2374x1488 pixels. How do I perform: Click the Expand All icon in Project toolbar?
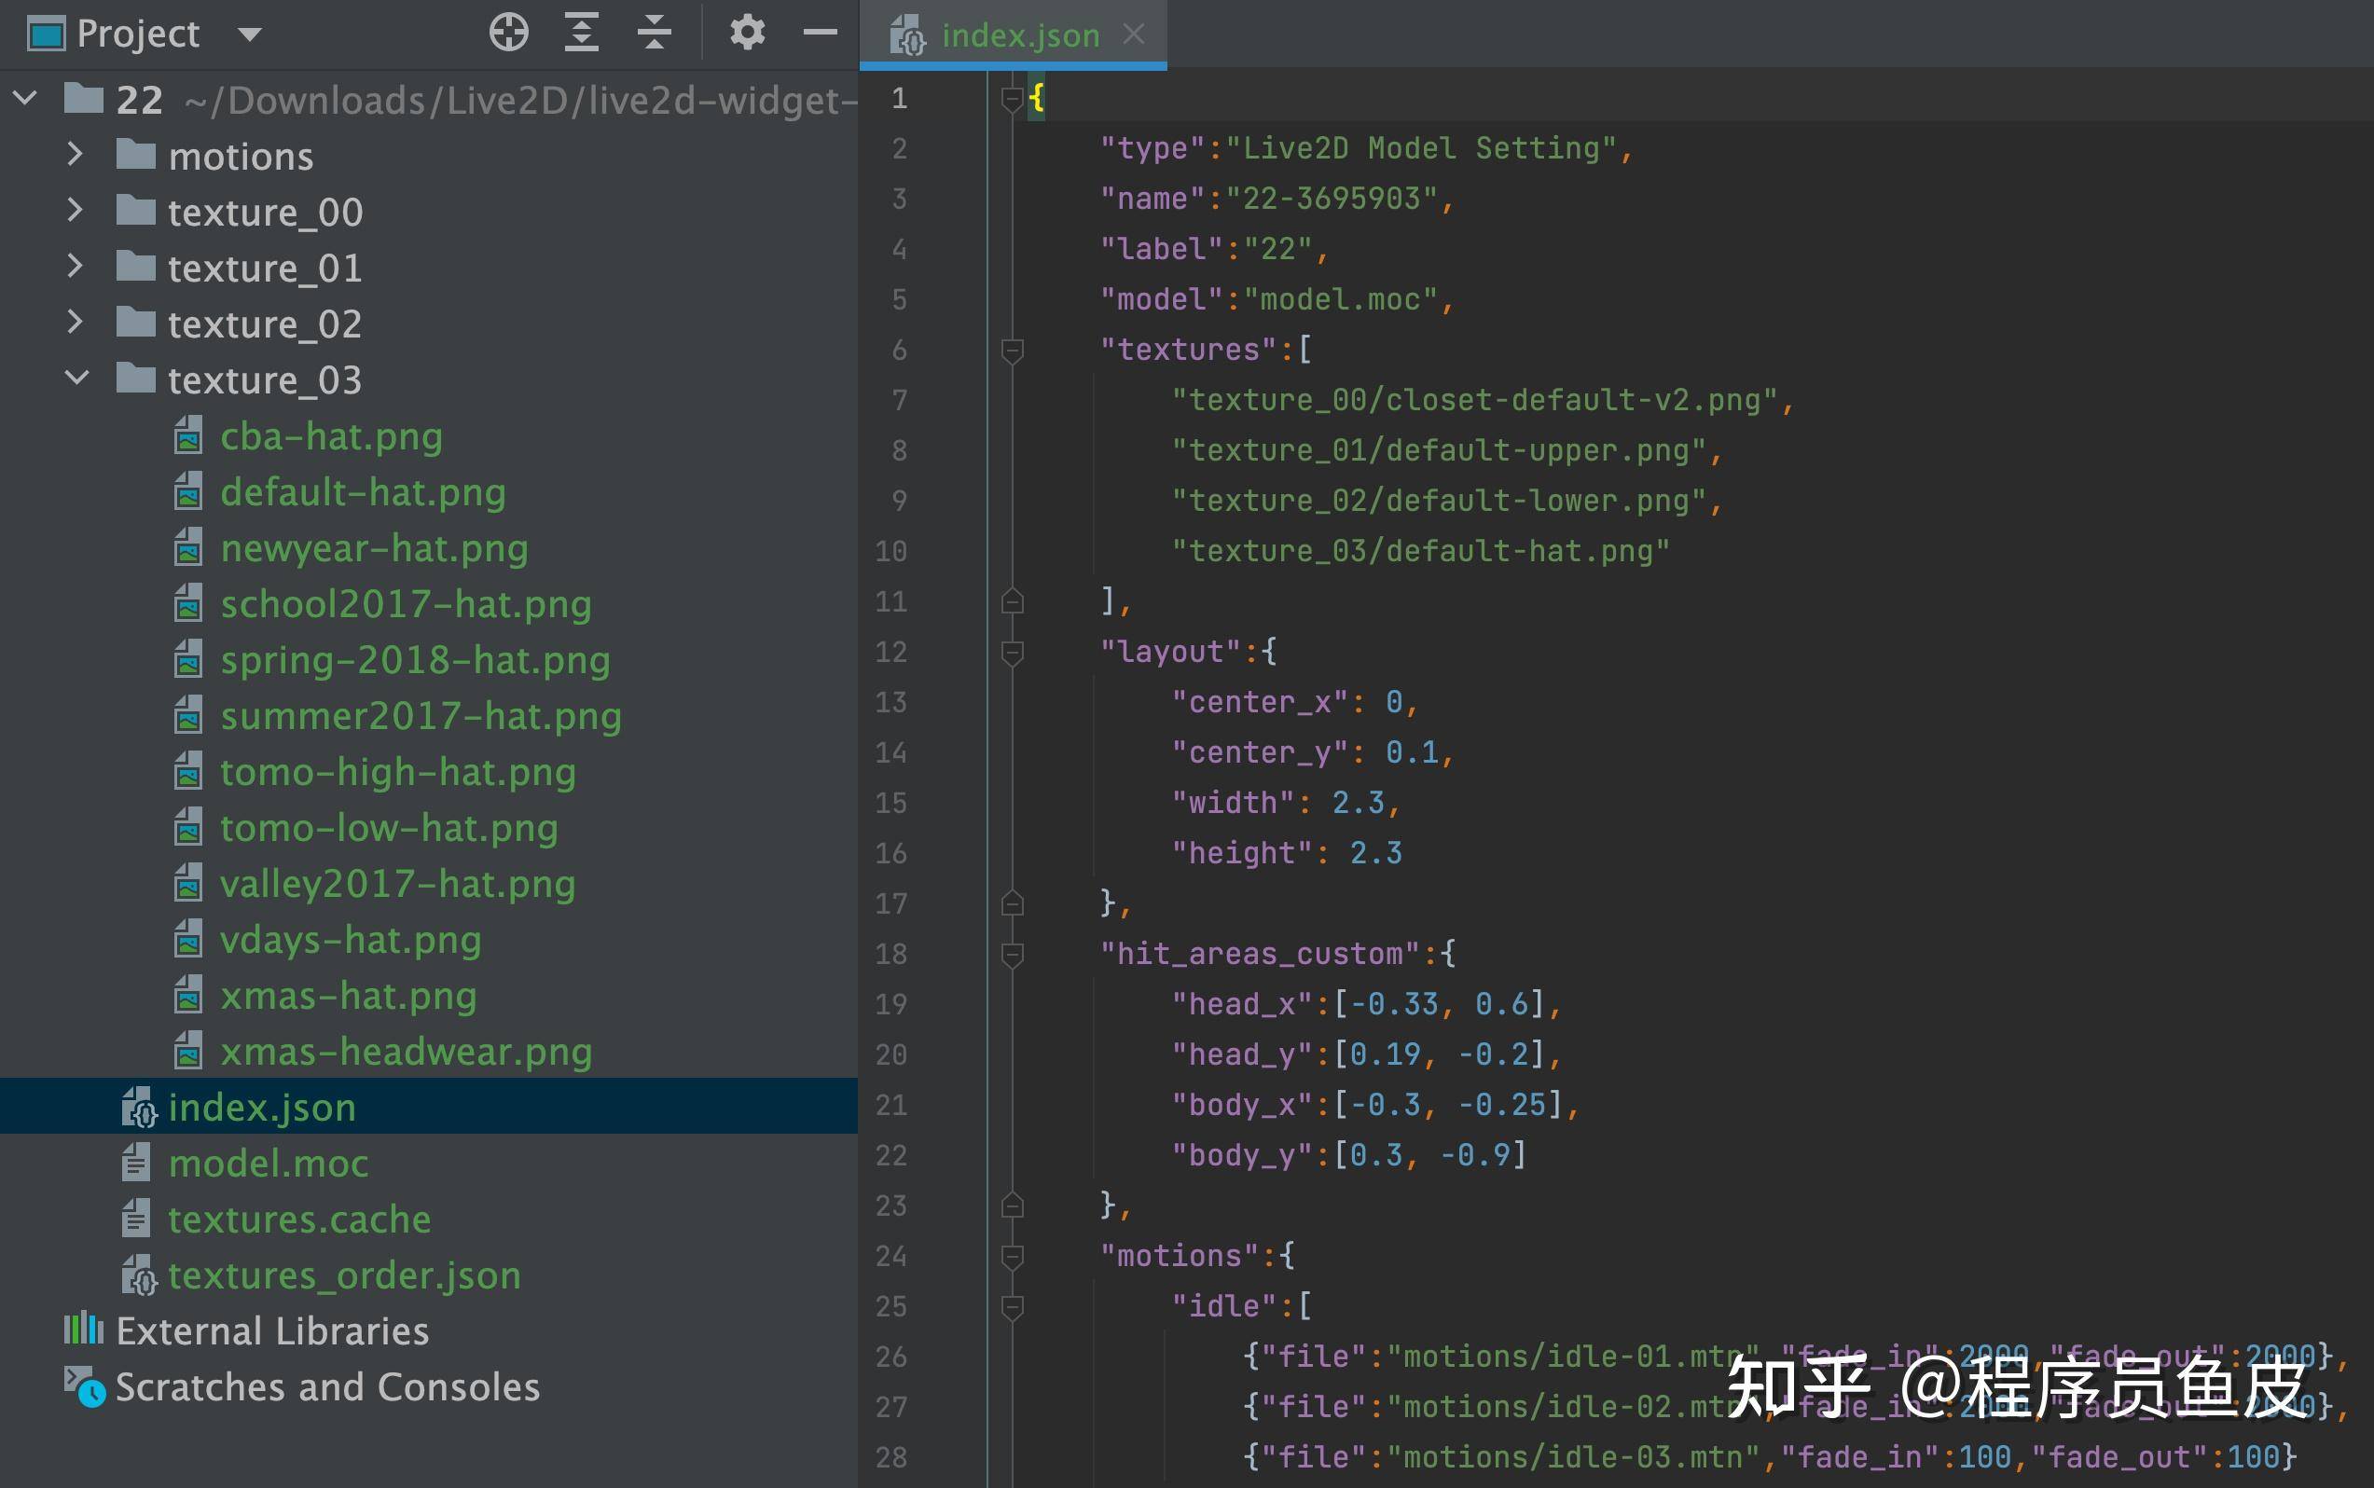pos(582,33)
